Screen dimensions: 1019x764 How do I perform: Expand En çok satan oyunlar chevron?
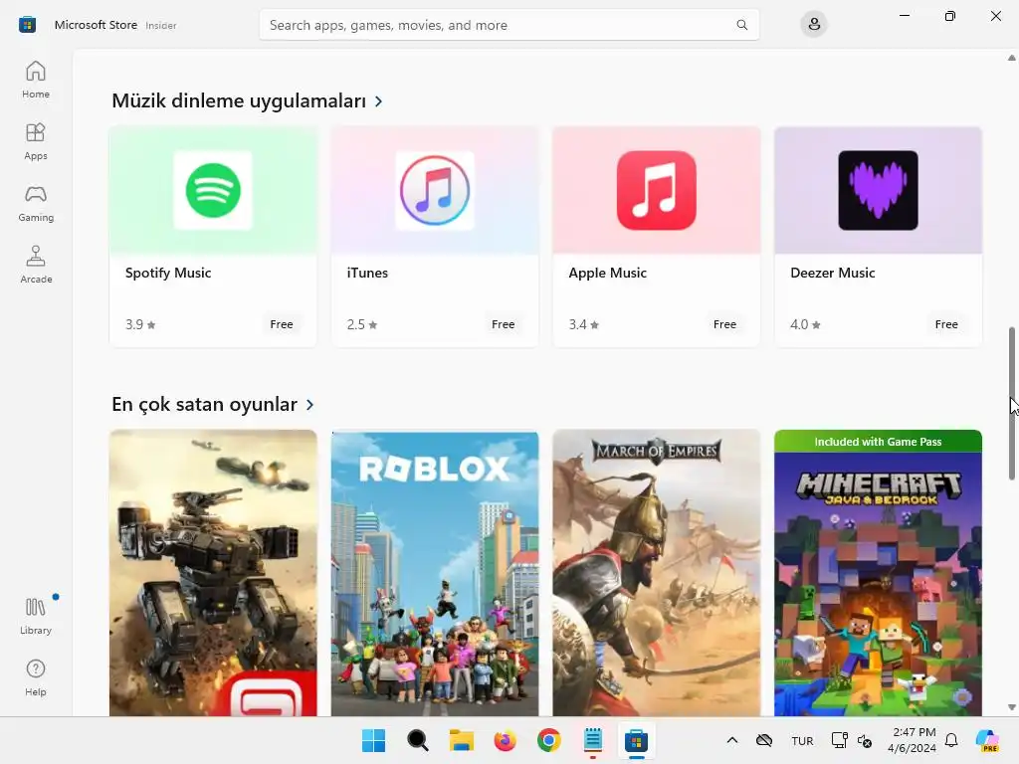pos(310,405)
